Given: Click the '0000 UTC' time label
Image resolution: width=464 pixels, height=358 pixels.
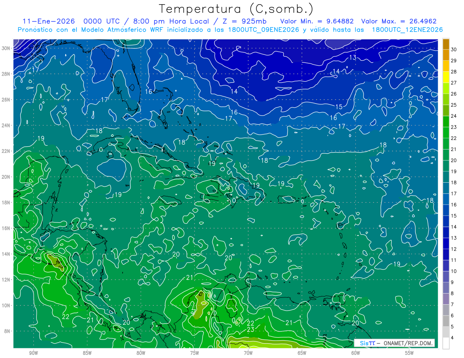Looking at the screenshot, I should point(102,22).
